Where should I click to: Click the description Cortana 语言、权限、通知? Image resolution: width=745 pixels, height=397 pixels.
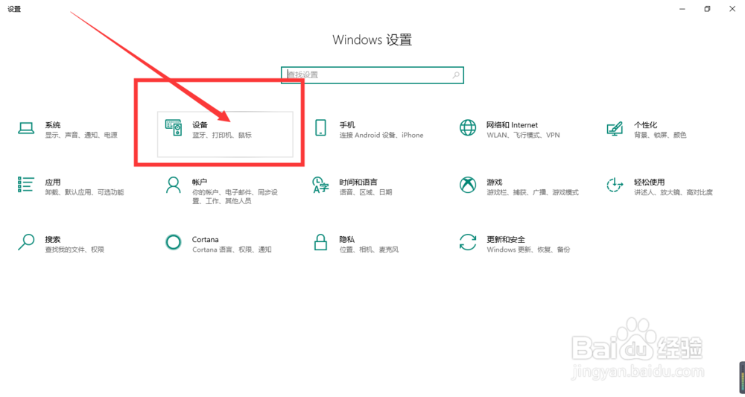(232, 250)
